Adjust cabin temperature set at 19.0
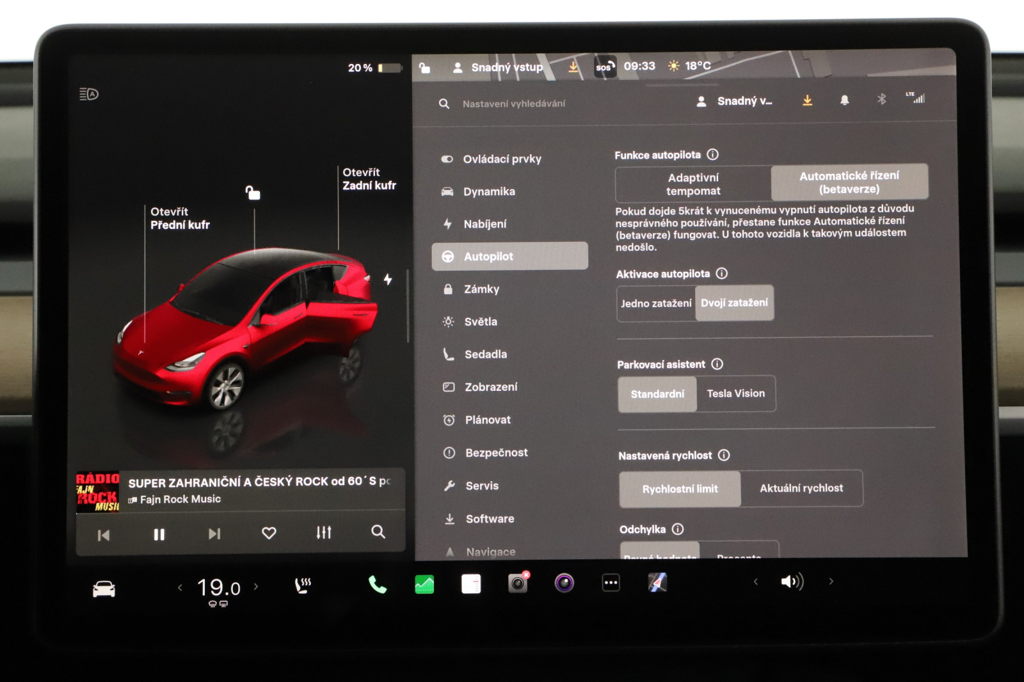The width and height of the screenshot is (1024, 682). [218, 587]
